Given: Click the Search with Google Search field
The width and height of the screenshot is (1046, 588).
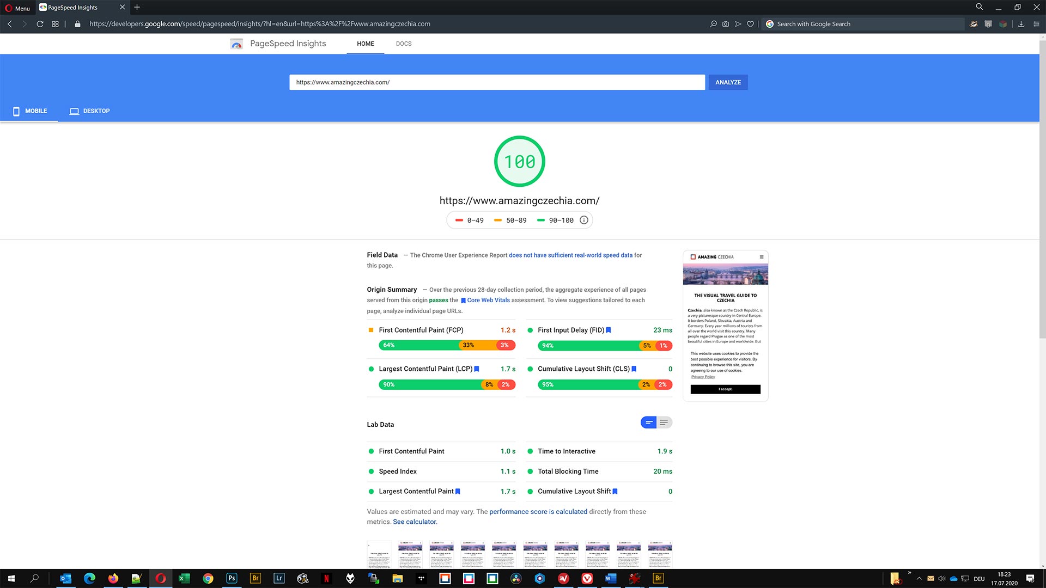Looking at the screenshot, I should [x=863, y=24].
